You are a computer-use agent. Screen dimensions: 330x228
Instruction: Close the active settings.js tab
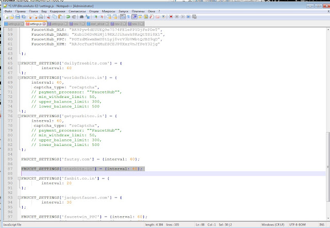coord(44,24)
